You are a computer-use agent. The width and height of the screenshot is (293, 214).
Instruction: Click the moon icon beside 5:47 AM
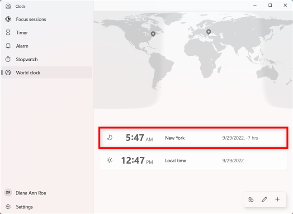click(x=109, y=137)
